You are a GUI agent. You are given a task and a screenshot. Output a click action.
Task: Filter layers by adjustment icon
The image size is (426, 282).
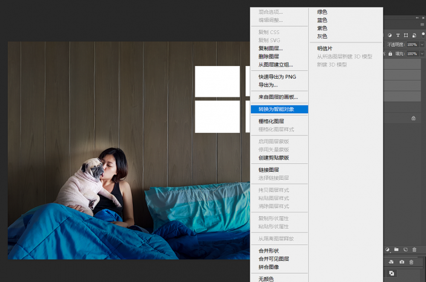(x=390, y=35)
